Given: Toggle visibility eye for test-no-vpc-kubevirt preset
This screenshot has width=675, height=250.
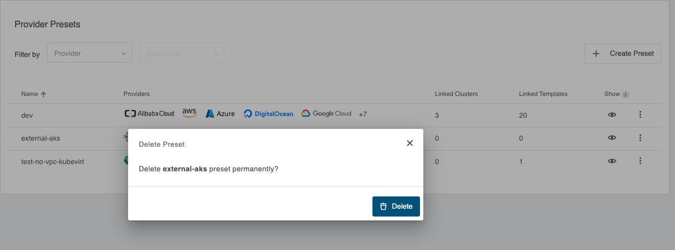Looking at the screenshot, I should pyautogui.click(x=612, y=161).
